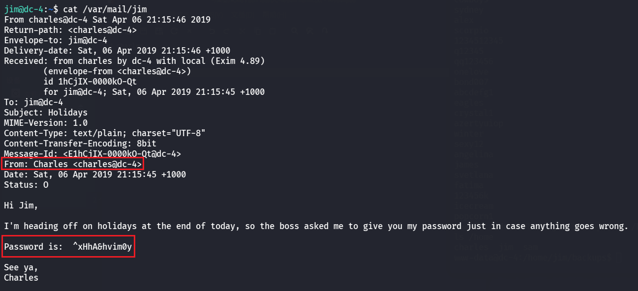
Task: Click the sentence about heading off on holidays
Action: point(316,226)
